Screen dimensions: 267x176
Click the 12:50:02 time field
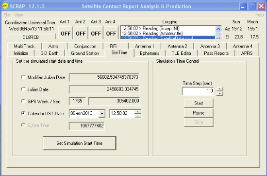click(x=122, y=113)
